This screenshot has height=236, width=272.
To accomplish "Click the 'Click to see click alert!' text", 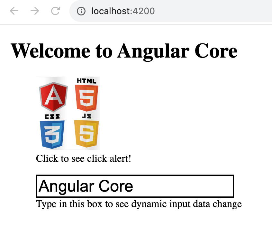I will (84, 159).
